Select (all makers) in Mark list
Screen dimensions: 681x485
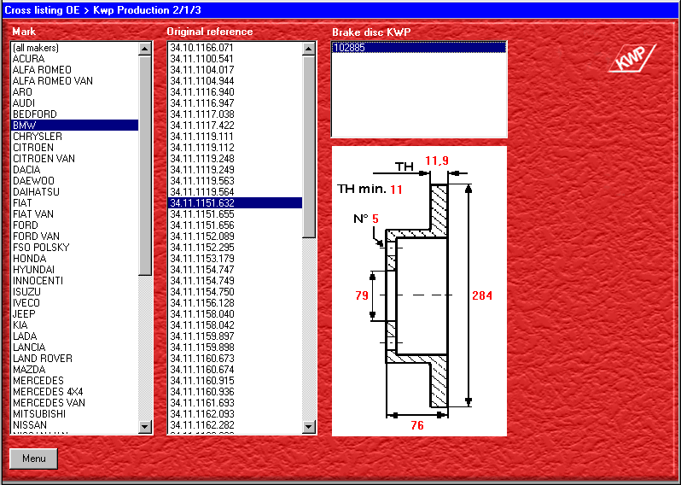74,48
